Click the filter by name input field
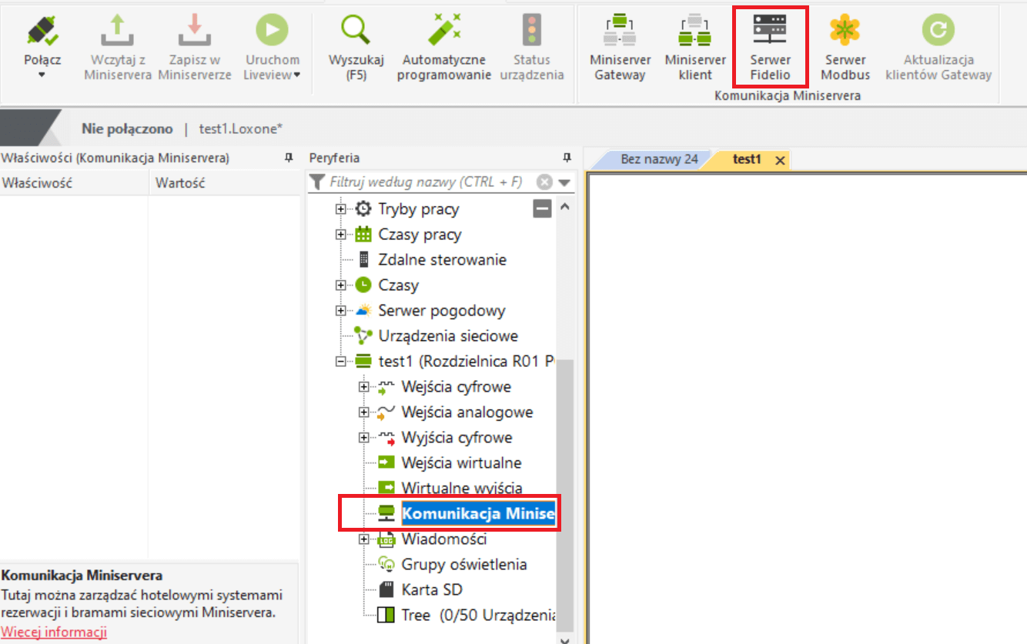This screenshot has height=644, width=1027. coord(426,182)
